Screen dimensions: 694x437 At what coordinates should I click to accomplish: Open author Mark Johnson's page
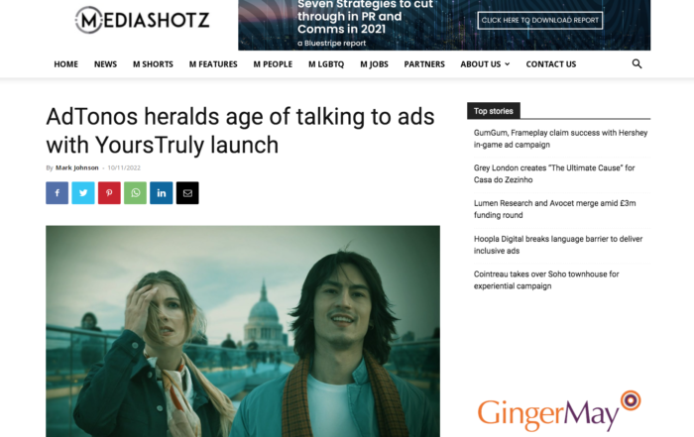pyautogui.click(x=77, y=167)
